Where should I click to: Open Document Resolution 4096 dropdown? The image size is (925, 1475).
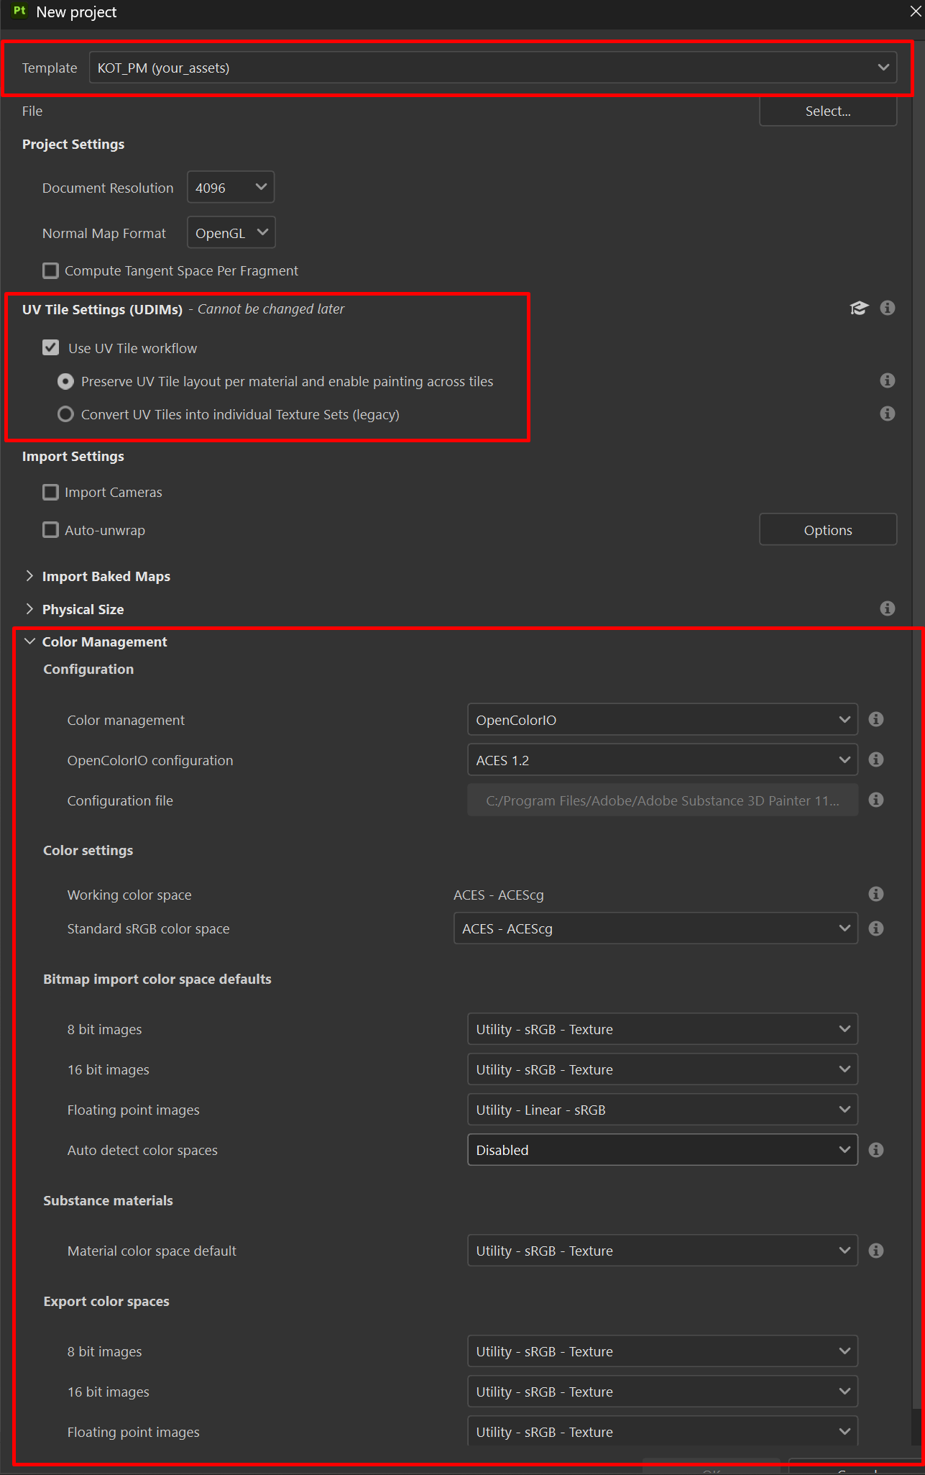tap(230, 188)
